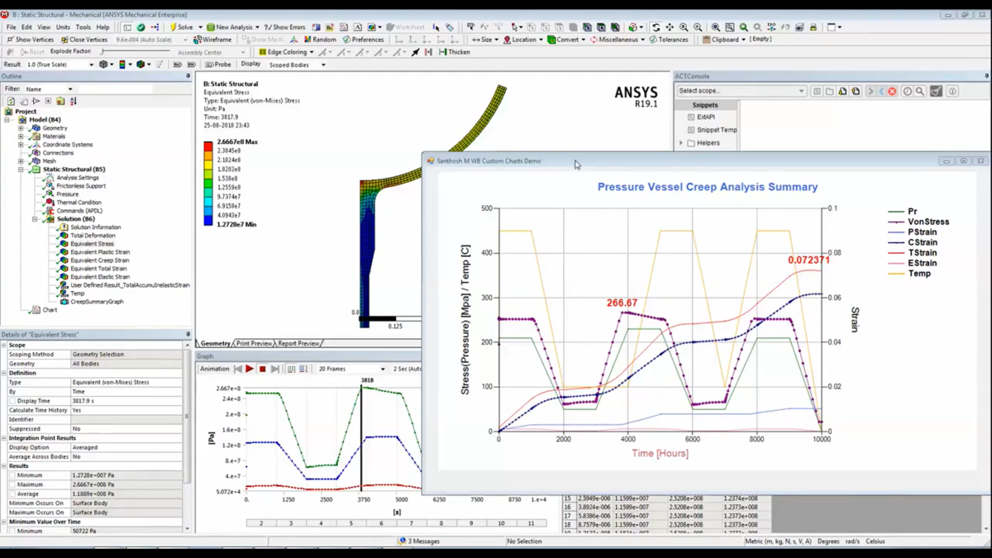Screen dimensions: 992x558
Task: Click Show Vertices in the toolbar
Action: click(x=30, y=40)
